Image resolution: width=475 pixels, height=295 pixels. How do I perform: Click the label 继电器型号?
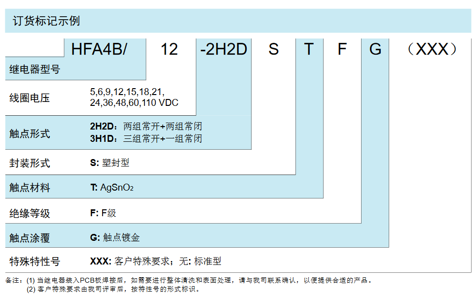[x=35, y=69]
